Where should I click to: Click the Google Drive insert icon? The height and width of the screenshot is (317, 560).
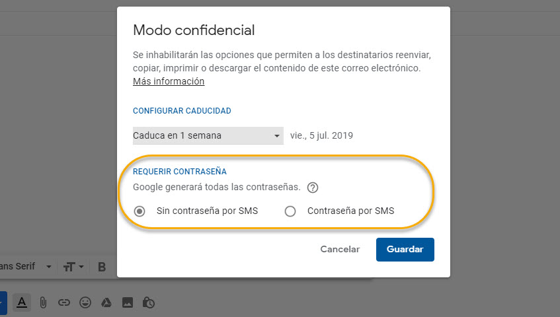click(106, 302)
